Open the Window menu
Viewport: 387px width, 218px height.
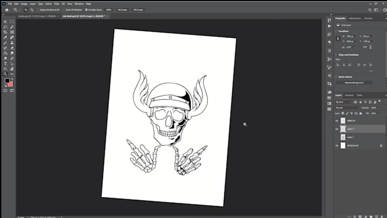79,4
